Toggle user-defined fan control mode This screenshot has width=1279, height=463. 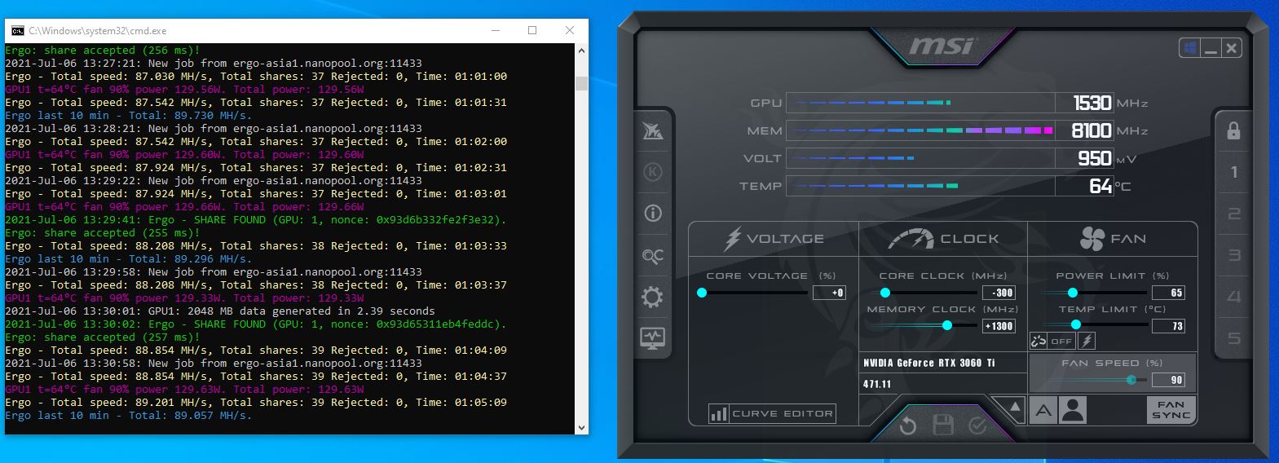tap(1074, 410)
